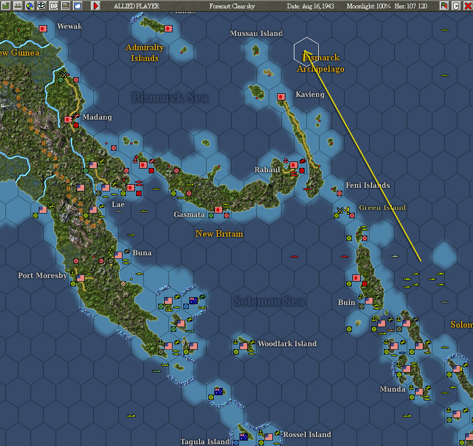Click the airfield icon at Madang
This screenshot has height=446, width=473.
coord(77,115)
